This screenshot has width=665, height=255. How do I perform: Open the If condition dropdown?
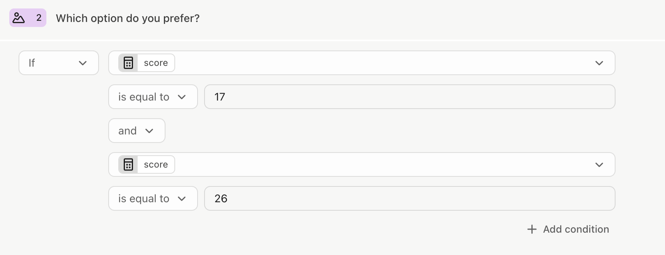click(x=58, y=63)
